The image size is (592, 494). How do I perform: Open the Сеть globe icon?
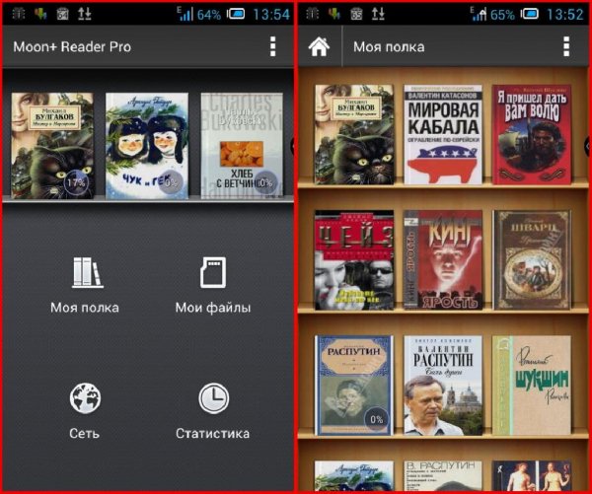click(x=85, y=398)
